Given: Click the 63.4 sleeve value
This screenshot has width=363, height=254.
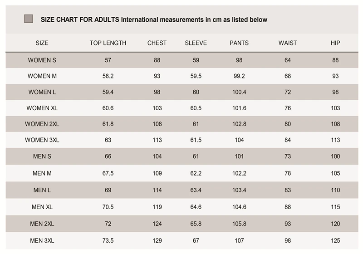Looking at the screenshot, I should (x=196, y=190).
